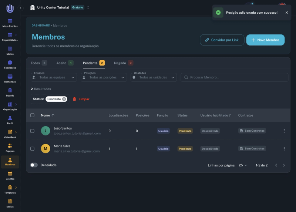The image size is (296, 212).
Task: Go to the next page of results
Action: point(284,165)
